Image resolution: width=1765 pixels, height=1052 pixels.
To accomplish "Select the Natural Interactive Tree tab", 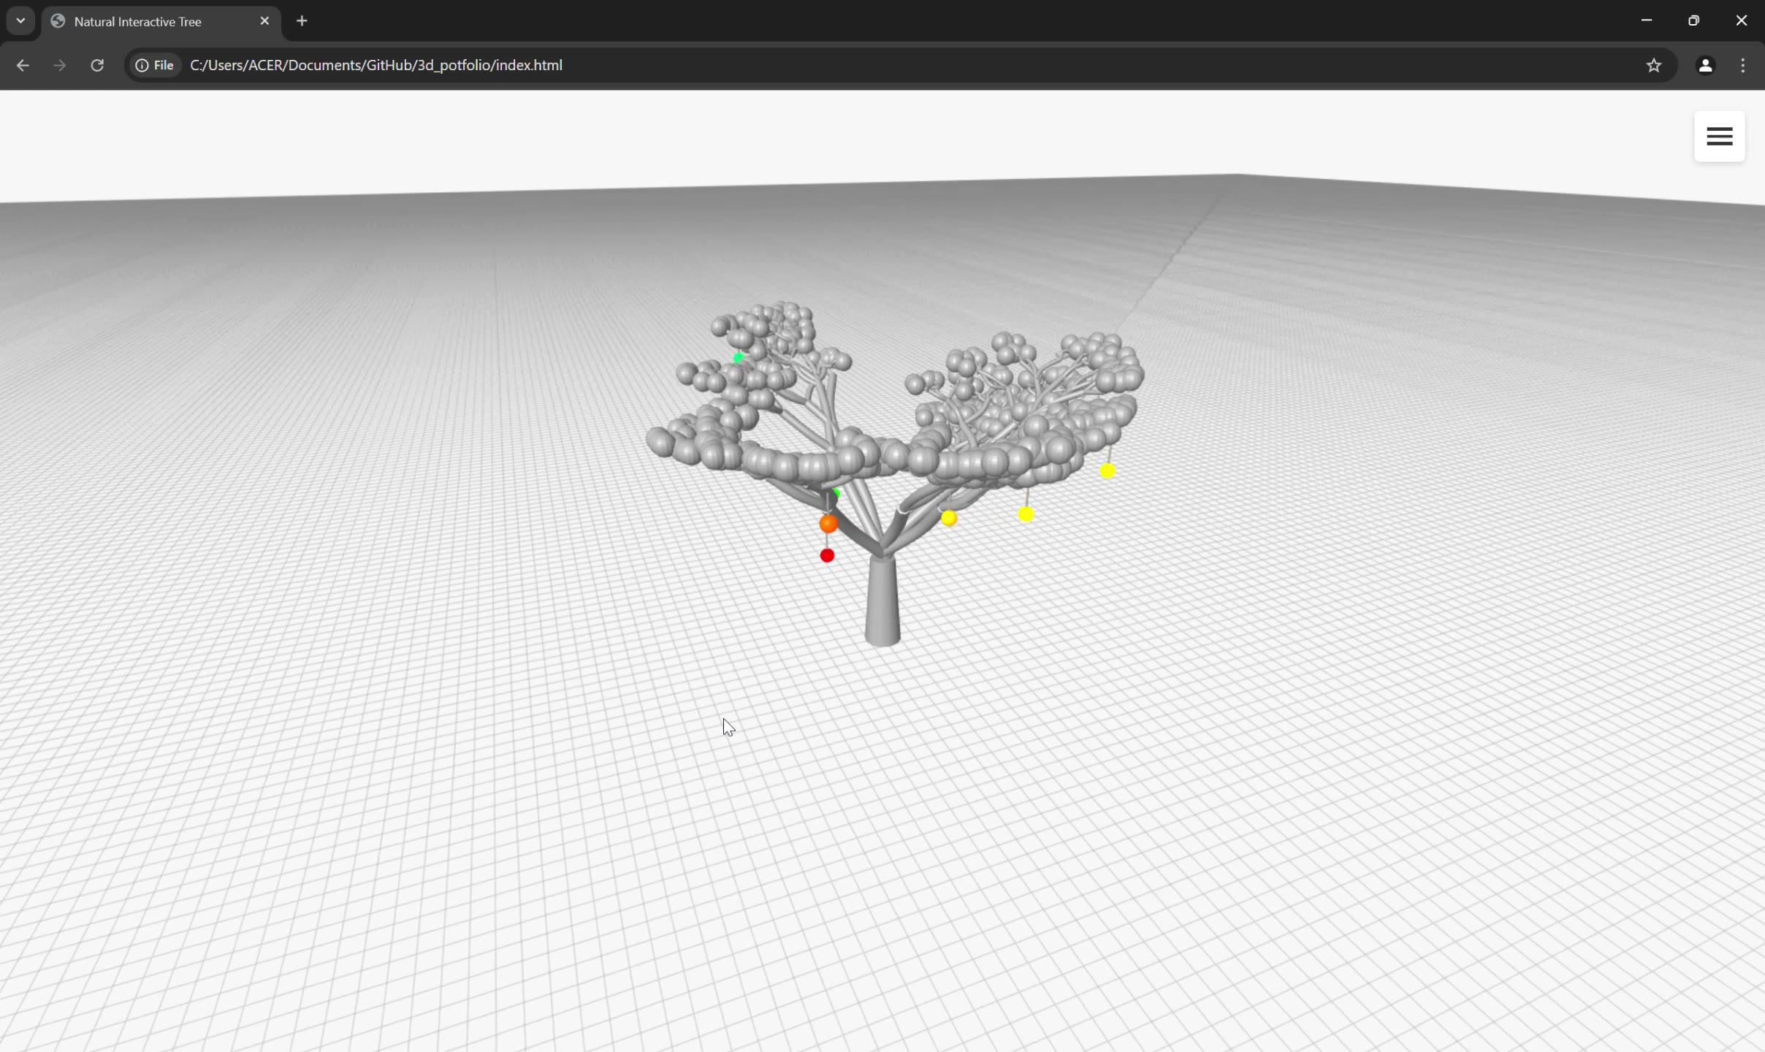I will pyautogui.click(x=161, y=21).
